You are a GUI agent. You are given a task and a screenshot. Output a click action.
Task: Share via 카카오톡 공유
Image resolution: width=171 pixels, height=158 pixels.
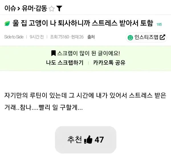109,63
